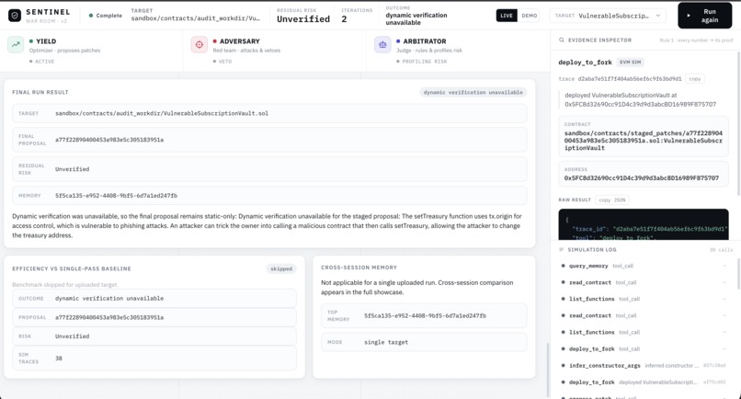The height and width of the screenshot is (399, 741).
Task: Click the Complete status indicator
Action: [106, 16]
